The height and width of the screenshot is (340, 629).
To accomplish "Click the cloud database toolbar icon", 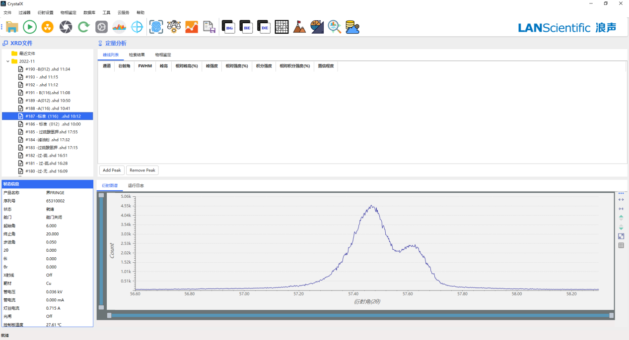I will [x=352, y=27].
